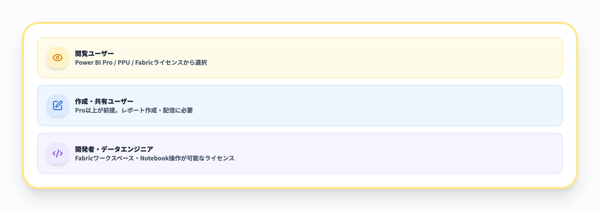Collapse the 作成・共有ユーザー section
600x211 pixels.
point(299,105)
